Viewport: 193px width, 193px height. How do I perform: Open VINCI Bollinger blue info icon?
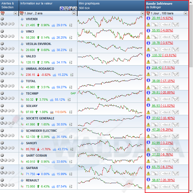click(x=148, y=30)
